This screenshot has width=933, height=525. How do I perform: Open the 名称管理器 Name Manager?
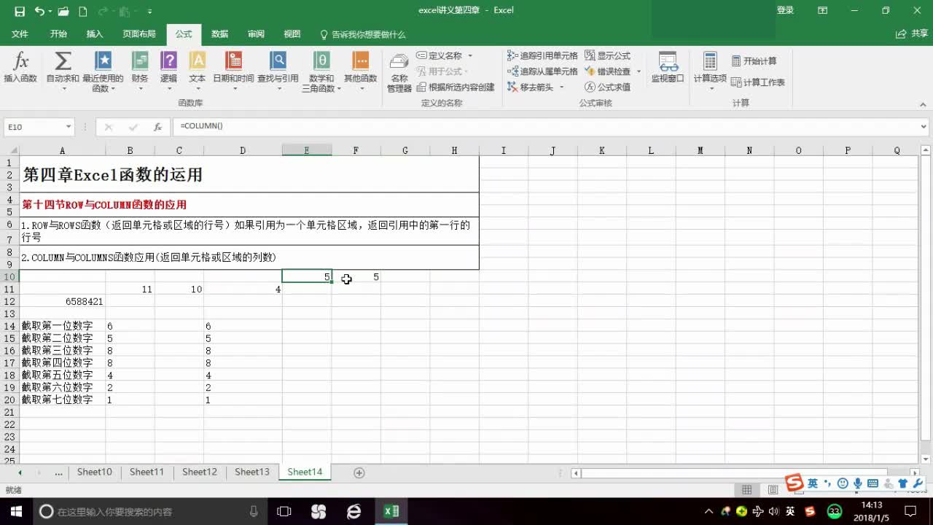(399, 71)
